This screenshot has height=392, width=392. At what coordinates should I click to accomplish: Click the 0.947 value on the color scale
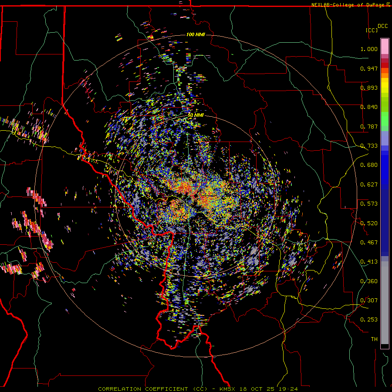tap(369, 68)
